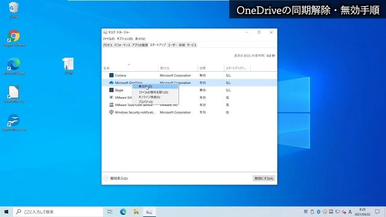Choose ファイルの場所を開く in context menu
386x217 pixels.
[156, 92]
